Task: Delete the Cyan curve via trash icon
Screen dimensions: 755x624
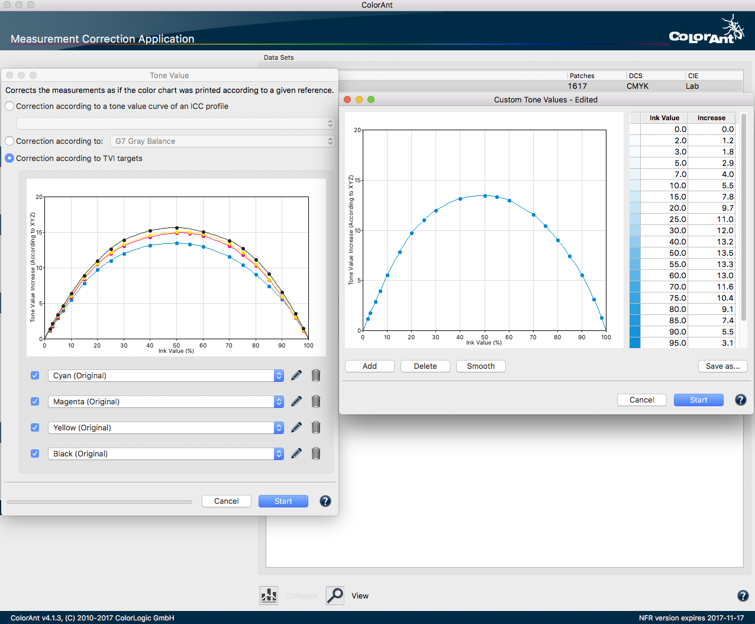Action: coord(316,375)
